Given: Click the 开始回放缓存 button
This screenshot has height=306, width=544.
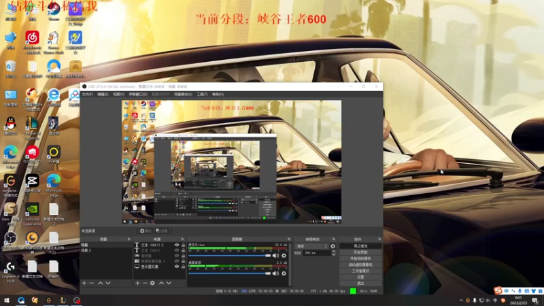Looking at the screenshot, I should tap(360, 258).
